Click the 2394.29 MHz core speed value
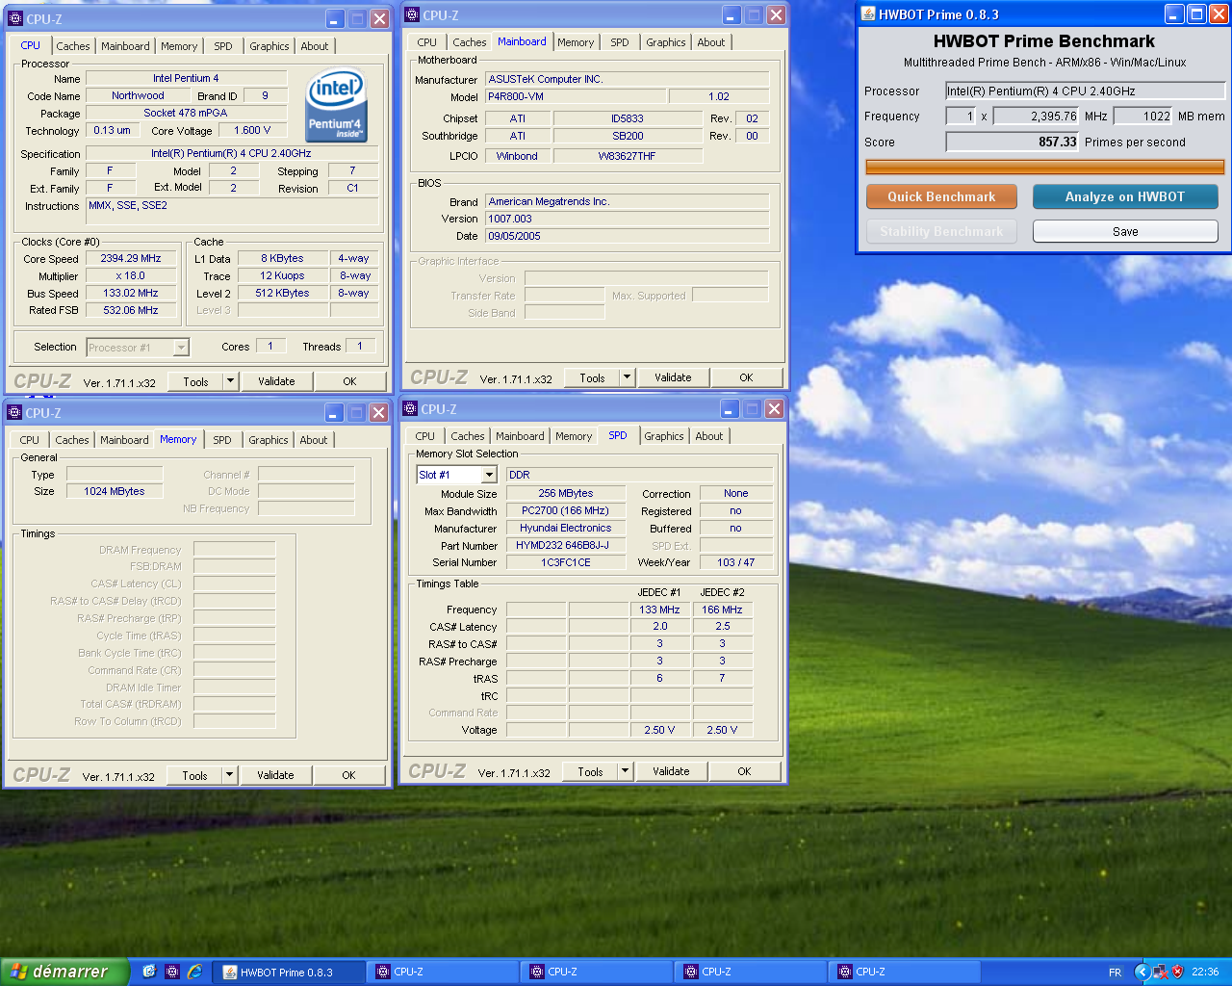1232x986 pixels. click(131, 258)
